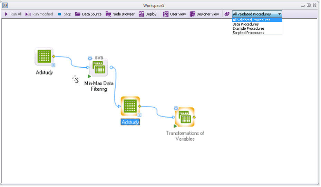Click the first Adstudy label text
This screenshot has width=321, height=187.
(44, 72)
